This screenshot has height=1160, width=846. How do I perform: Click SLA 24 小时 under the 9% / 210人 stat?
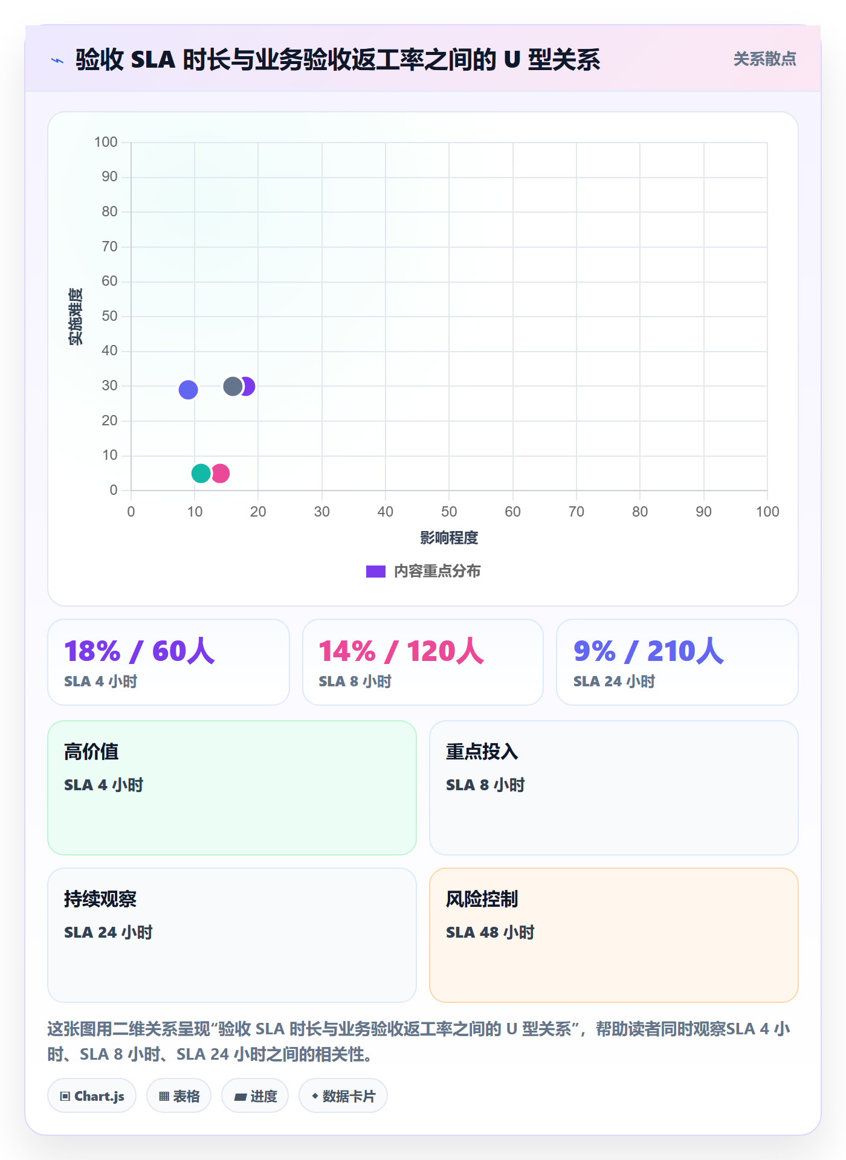click(614, 681)
